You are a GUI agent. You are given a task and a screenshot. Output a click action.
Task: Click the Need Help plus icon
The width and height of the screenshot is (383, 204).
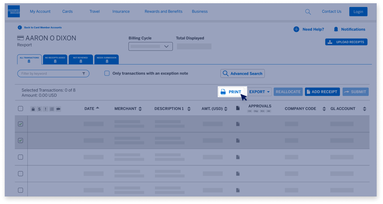click(x=296, y=29)
